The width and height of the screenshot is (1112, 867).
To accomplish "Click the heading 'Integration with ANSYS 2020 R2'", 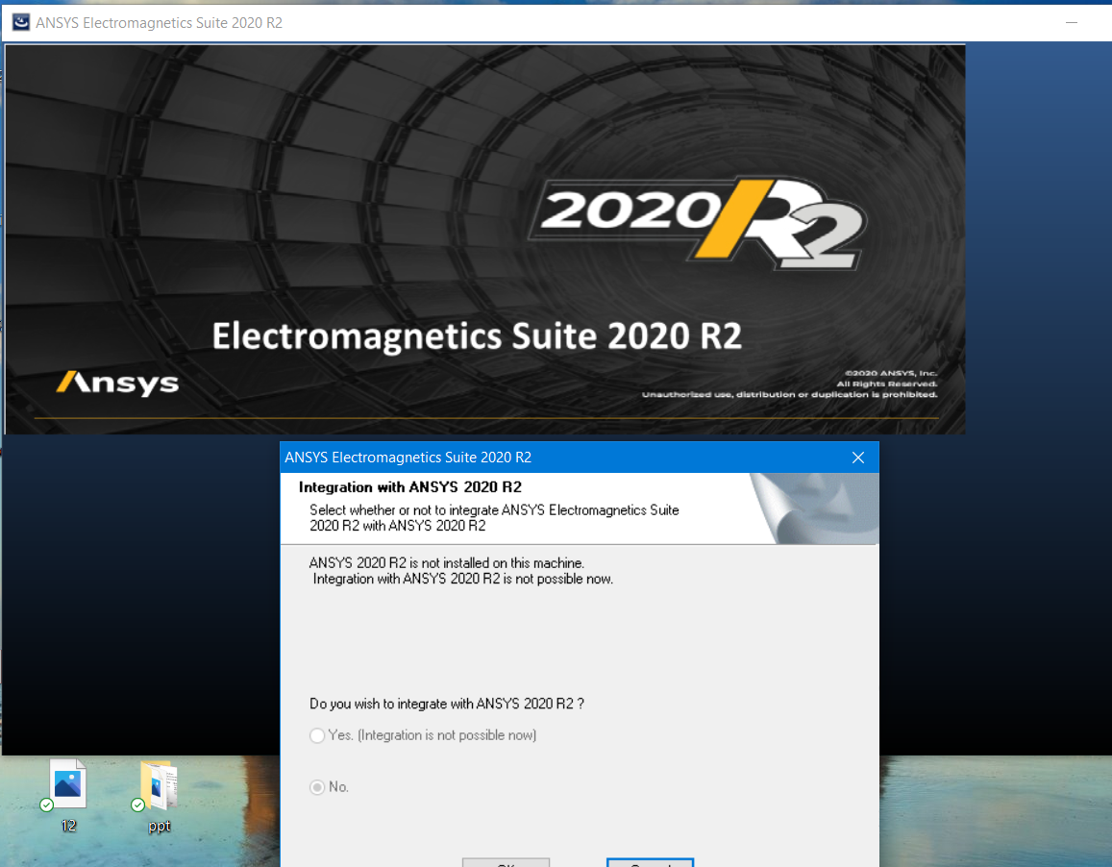I will pyautogui.click(x=409, y=487).
